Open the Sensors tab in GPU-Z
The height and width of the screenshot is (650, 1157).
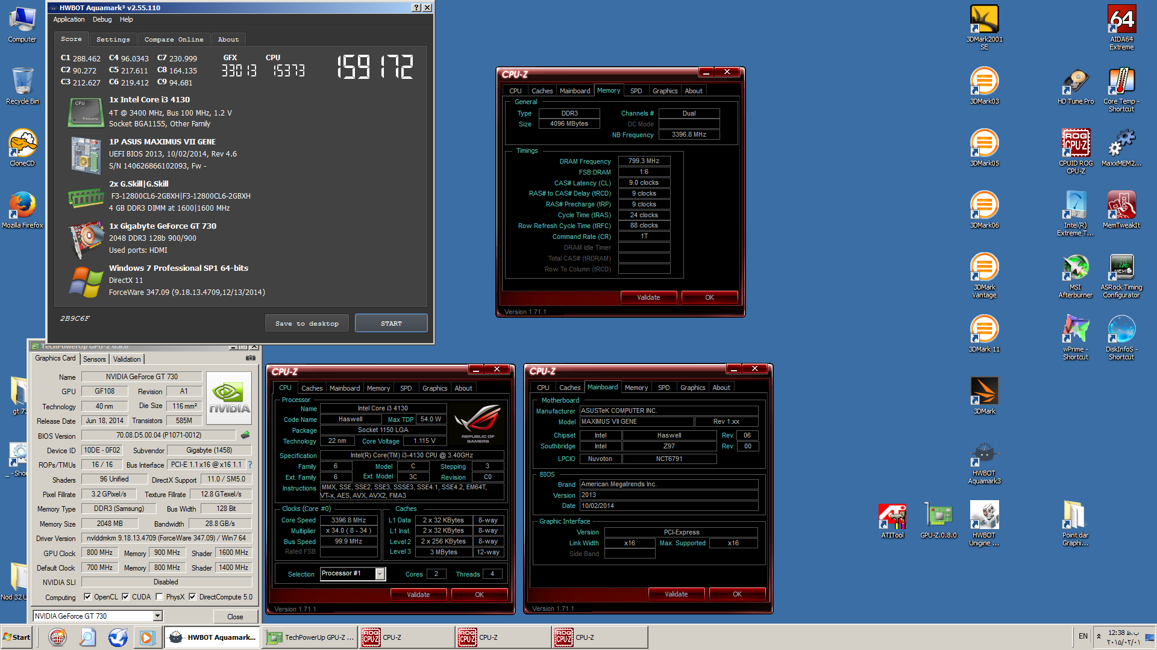click(x=94, y=359)
